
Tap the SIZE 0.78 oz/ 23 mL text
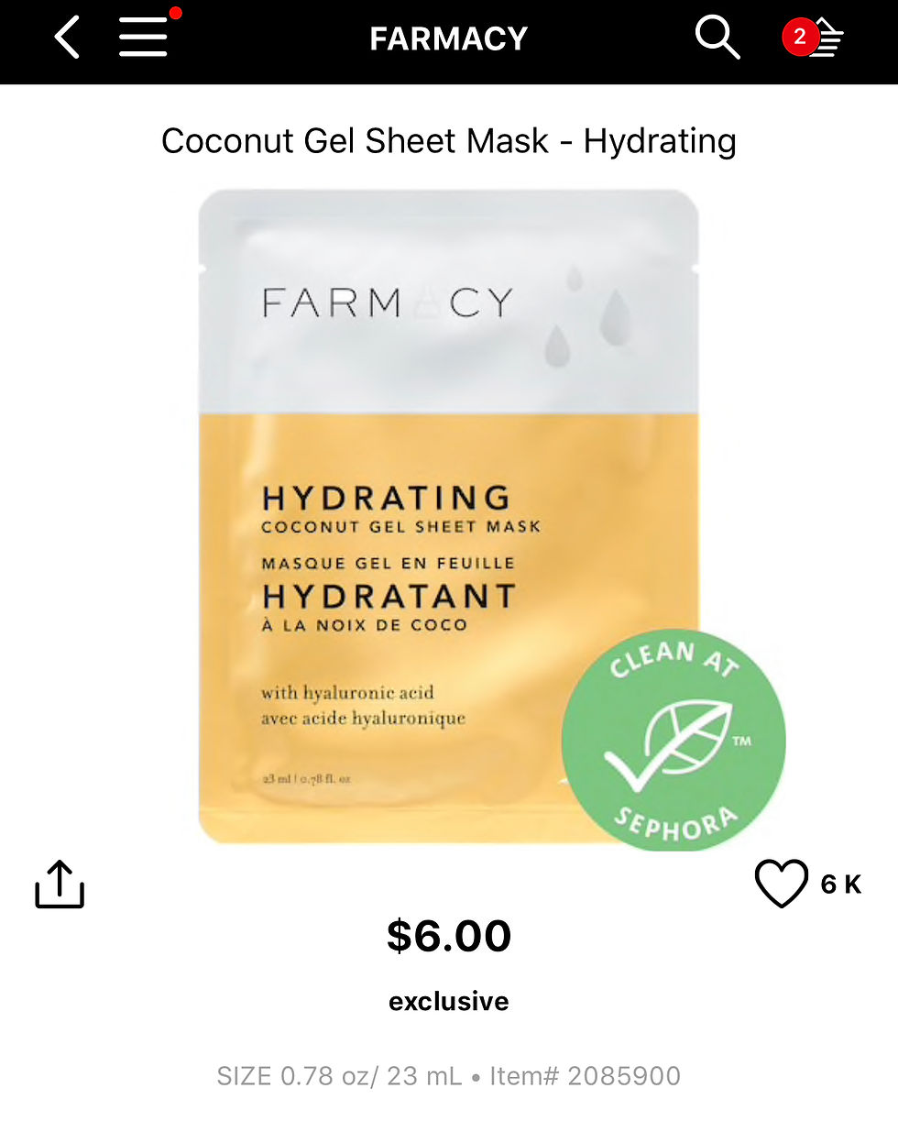point(339,1075)
